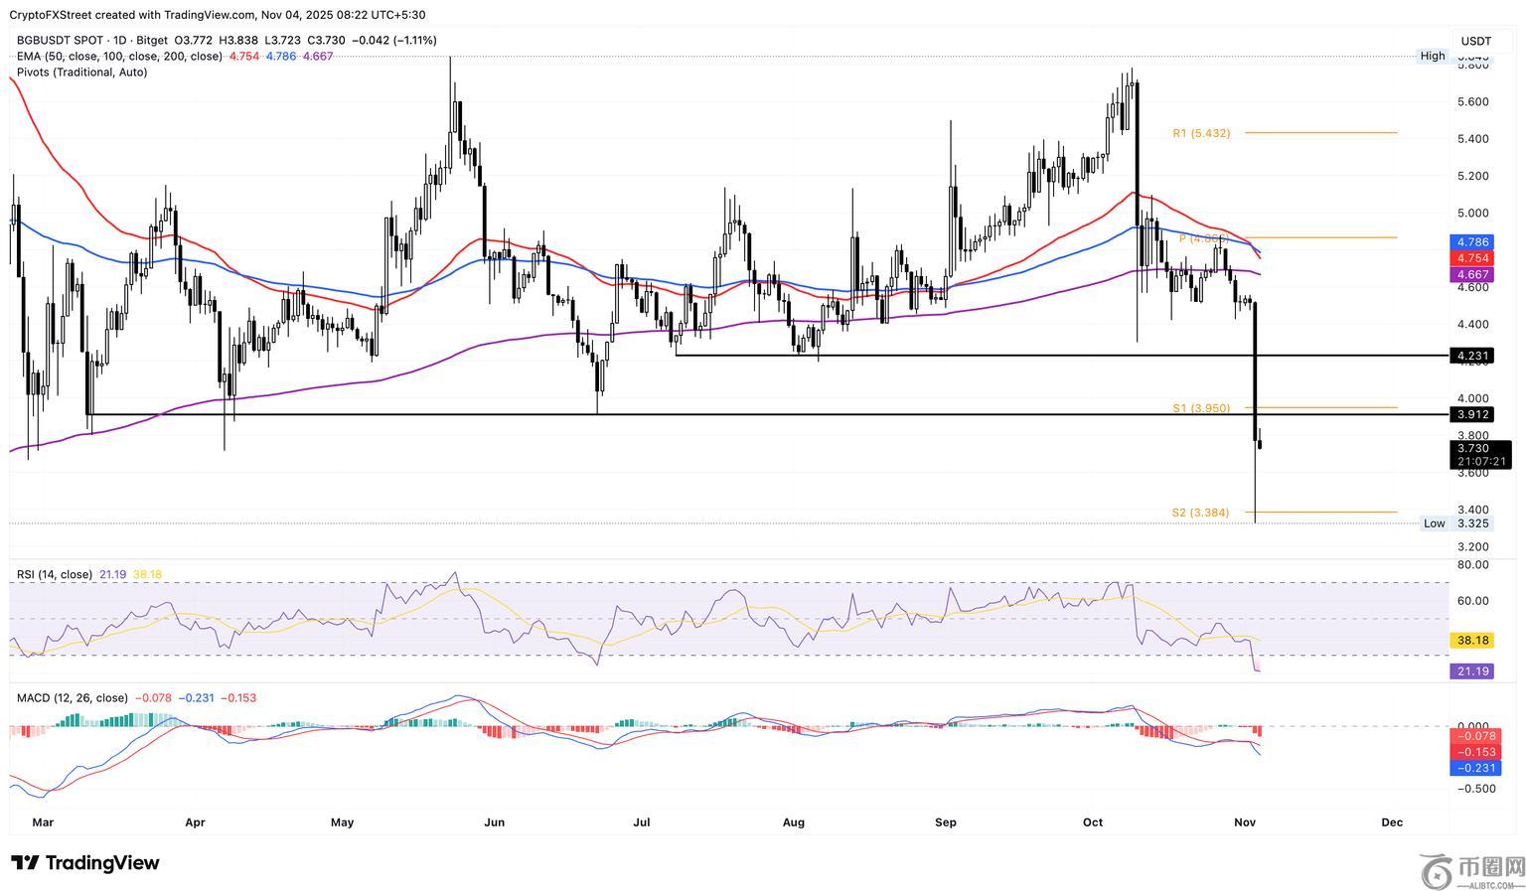Click the High price marker label
The height and width of the screenshot is (891, 1526).
tap(1432, 57)
